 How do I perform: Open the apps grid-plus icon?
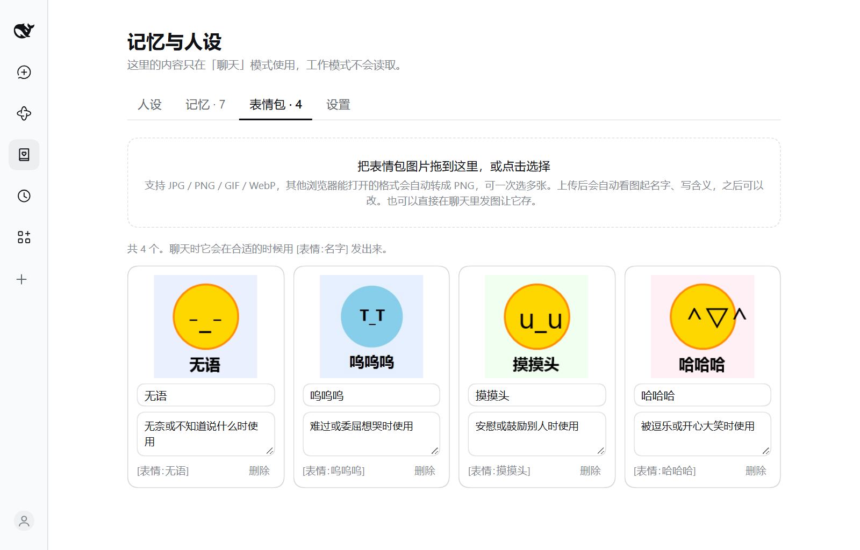24,237
